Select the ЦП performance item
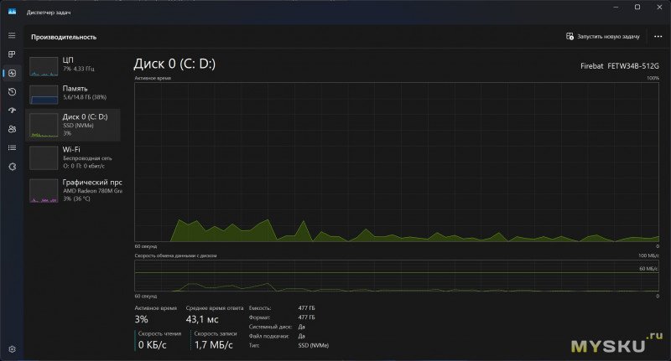The width and height of the screenshot is (671, 361). click(75, 65)
